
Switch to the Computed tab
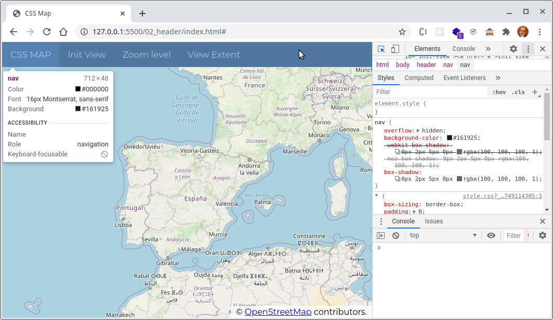[419, 78]
